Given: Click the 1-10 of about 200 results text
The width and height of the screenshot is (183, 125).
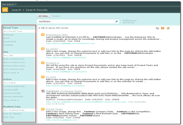Looking at the screenshot, I should point(53,28).
